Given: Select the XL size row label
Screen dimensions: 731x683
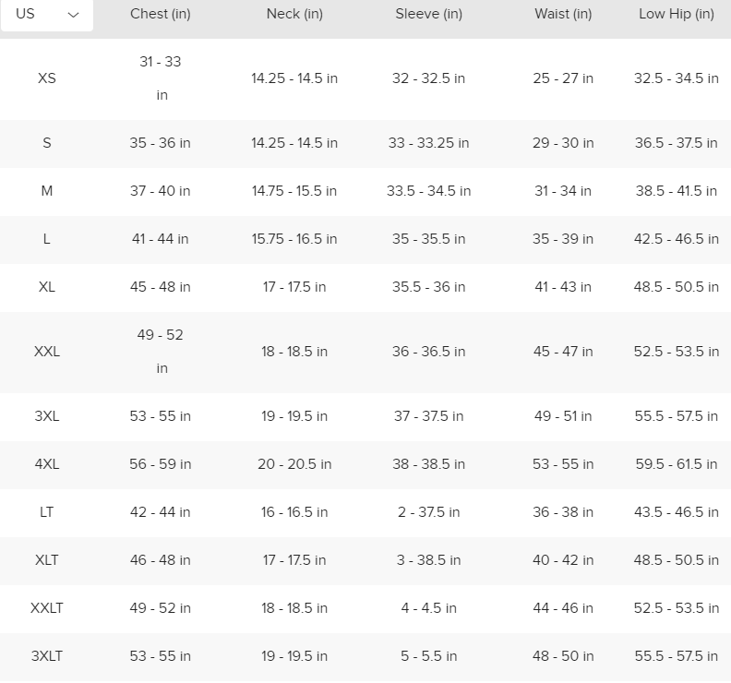Looking at the screenshot, I should (47, 287).
